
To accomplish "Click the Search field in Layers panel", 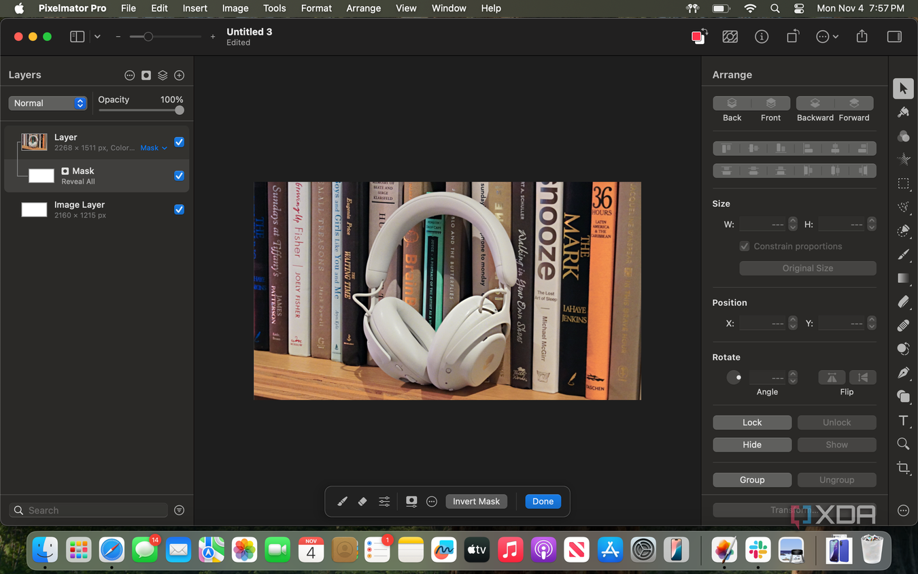I will [88, 510].
